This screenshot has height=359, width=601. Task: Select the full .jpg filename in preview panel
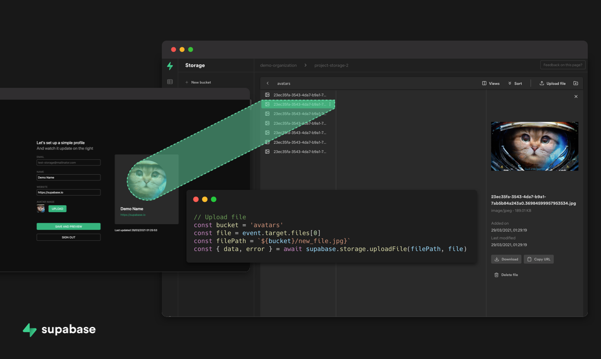(x=533, y=200)
